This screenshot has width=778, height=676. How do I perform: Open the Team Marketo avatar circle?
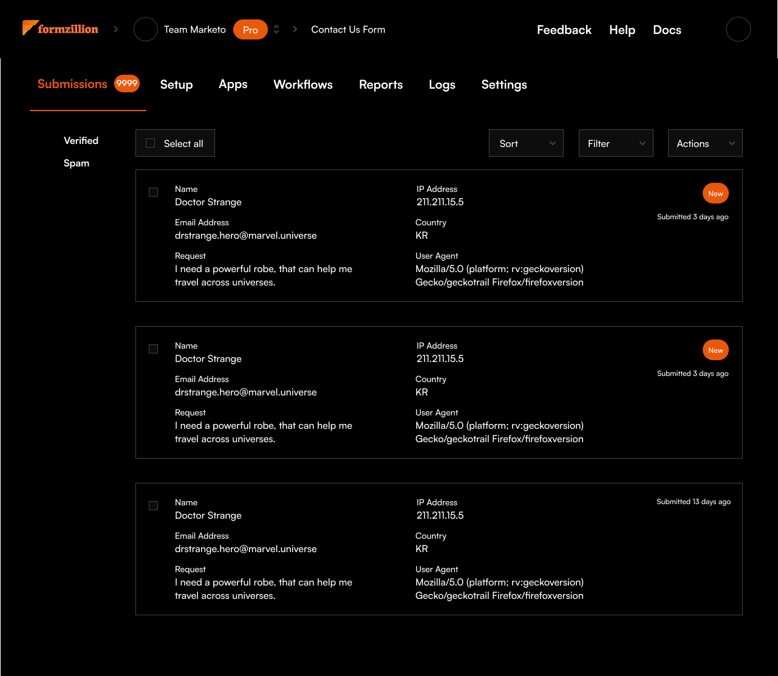pyautogui.click(x=146, y=29)
